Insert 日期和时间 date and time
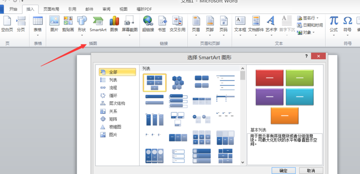Viewport: 360px width, 174px height. click(x=310, y=25)
